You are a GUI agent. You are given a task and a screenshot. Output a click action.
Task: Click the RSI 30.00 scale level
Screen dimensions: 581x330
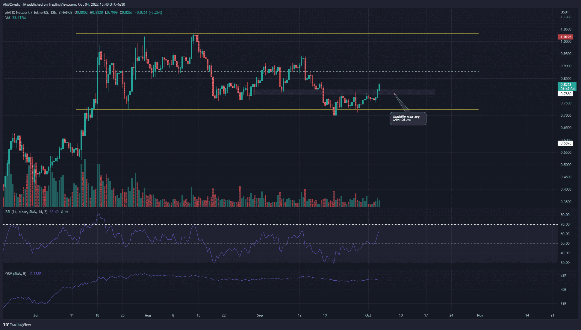point(565,263)
